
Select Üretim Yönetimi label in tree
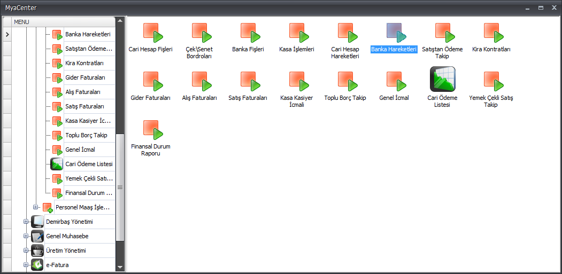(66, 250)
